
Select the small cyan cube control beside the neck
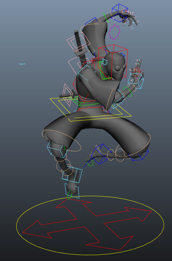pos(104,62)
